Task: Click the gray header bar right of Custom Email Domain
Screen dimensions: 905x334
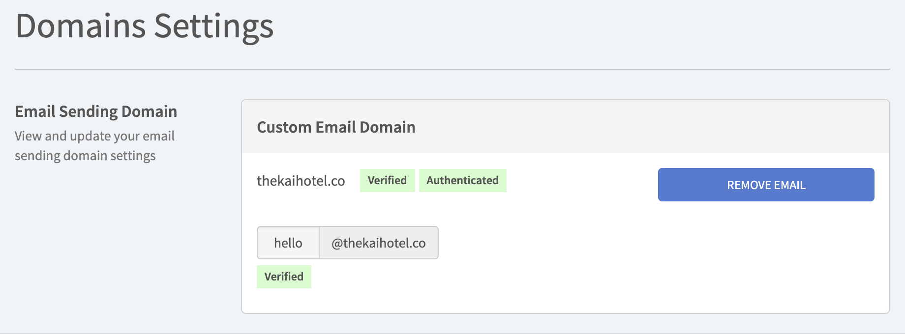Action: point(639,127)
